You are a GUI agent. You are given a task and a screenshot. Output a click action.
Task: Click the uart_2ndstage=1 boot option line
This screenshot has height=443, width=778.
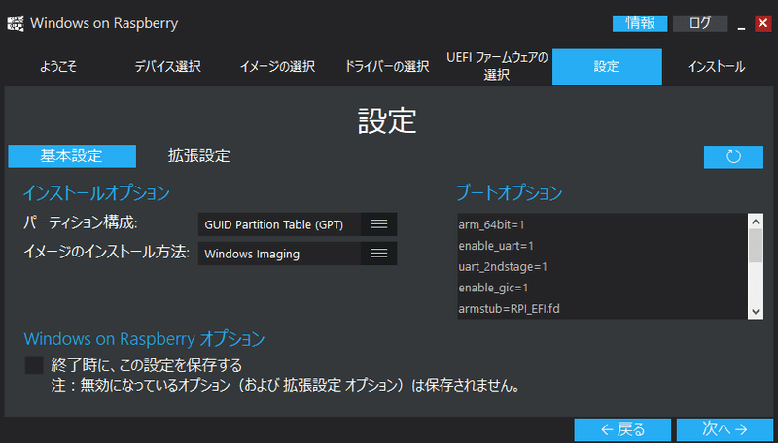[503, 266]
